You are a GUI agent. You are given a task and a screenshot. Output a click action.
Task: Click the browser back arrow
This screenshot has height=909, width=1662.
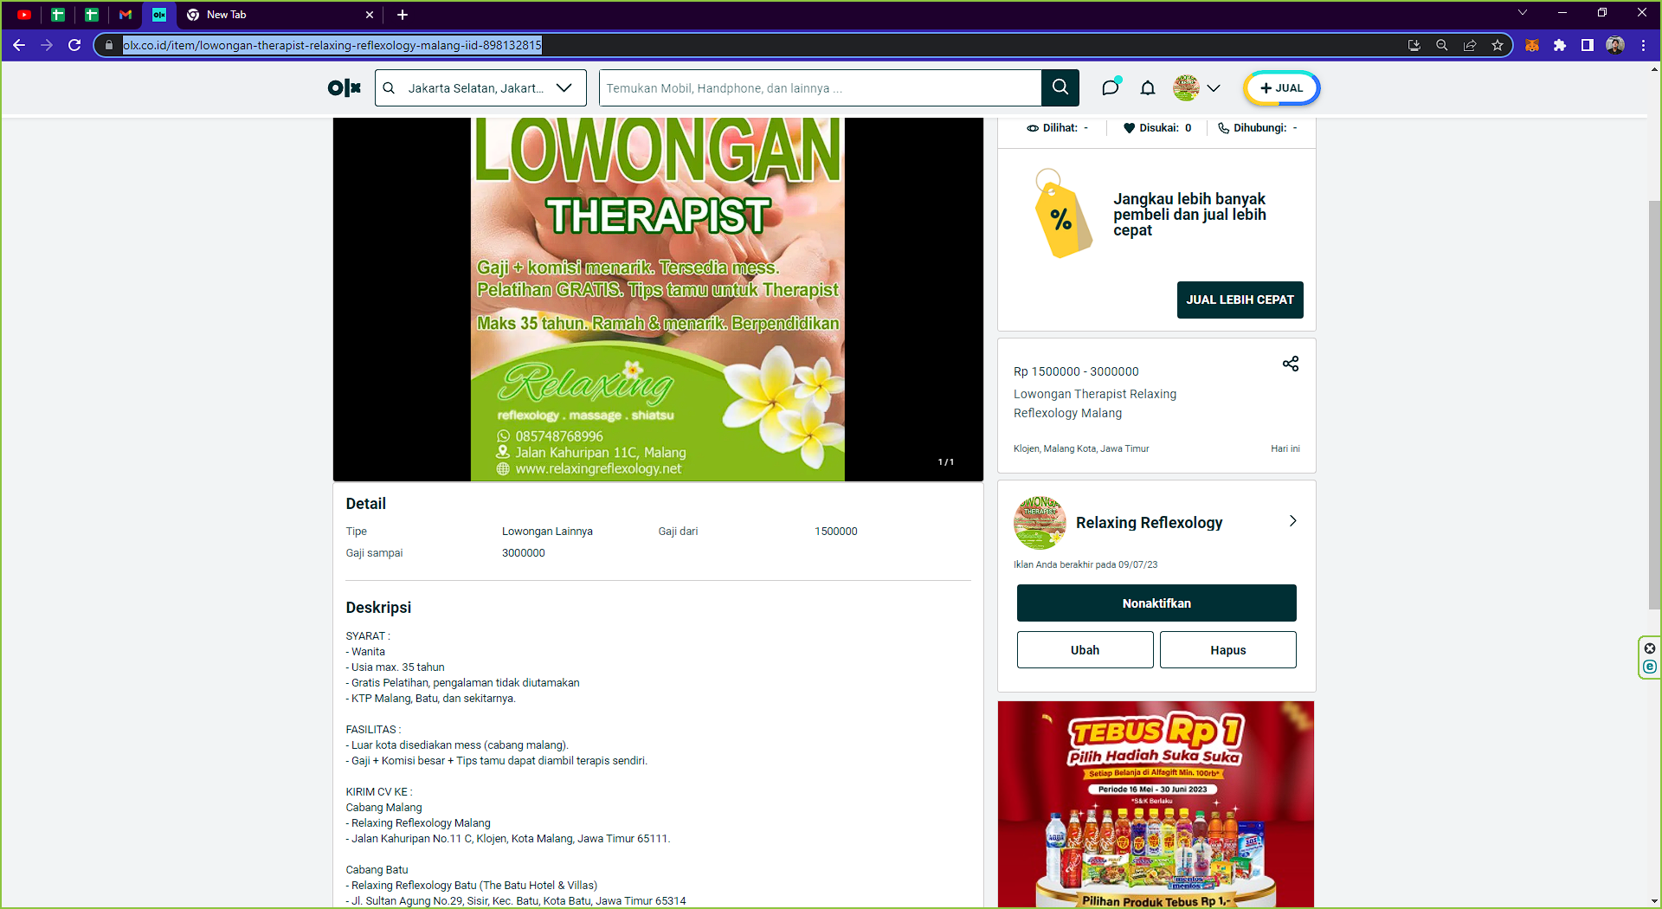pyautogui.click(x=19, y=45)
